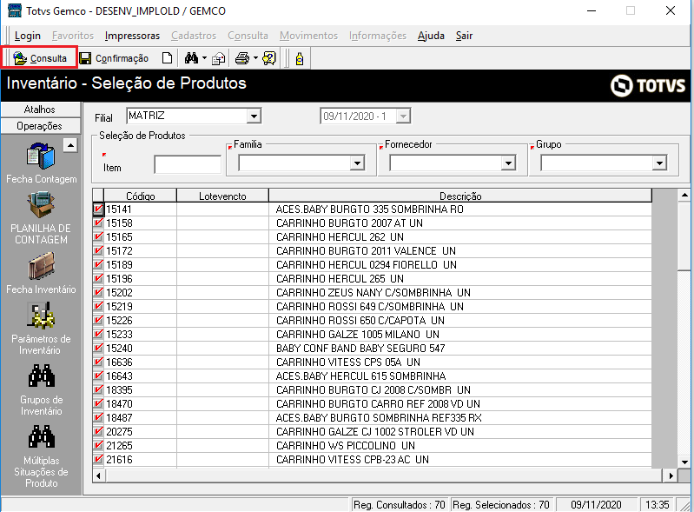Click code cell 18395
Screen dimensions: 694x512
click(141, 389)
